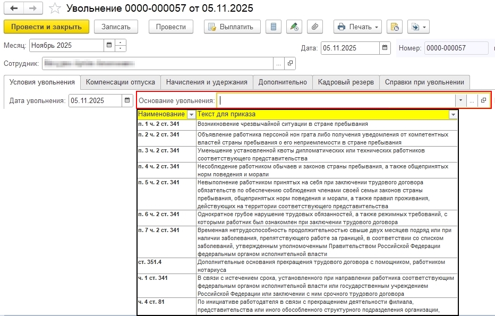Switch to the Кадровый резерв tab

346,82
